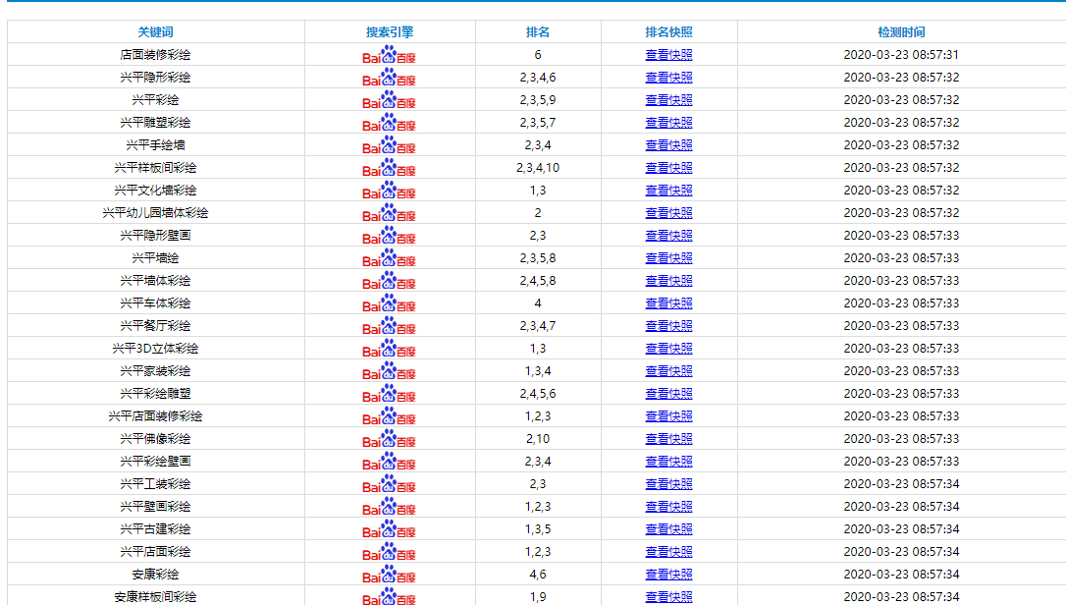View snapshot for 兴平彩绘壁画
Image resolution: width=1066 pixels, height=605 pixels.
(x=669, y=462)
